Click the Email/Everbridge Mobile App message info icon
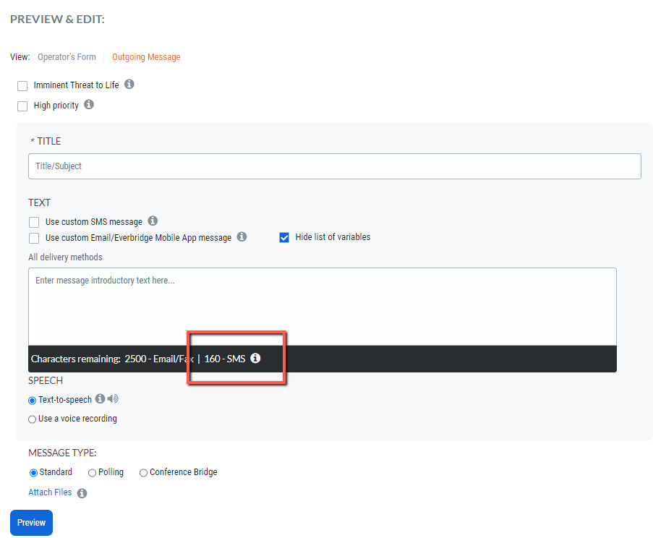The image size is (653, 538). 242,236
